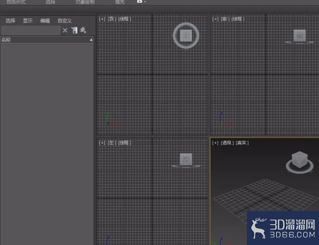Open the Top viewport 顶 view menu

[112, 19]
